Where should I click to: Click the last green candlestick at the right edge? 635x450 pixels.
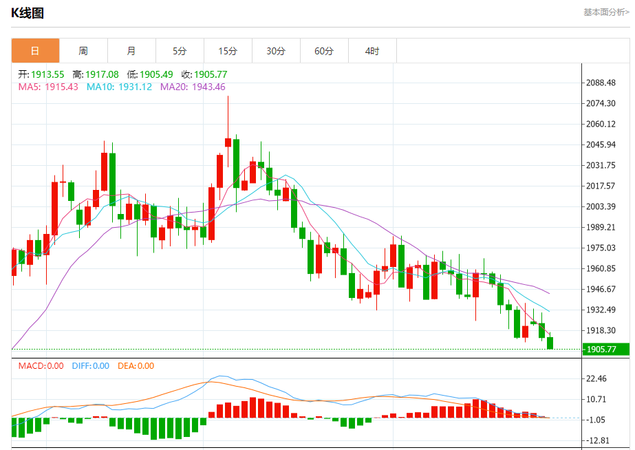[x=550, y=343]
